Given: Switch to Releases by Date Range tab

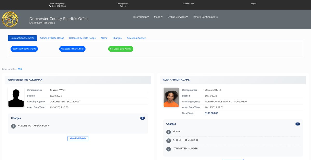Looking at the screenshot, I should (82, 38).
